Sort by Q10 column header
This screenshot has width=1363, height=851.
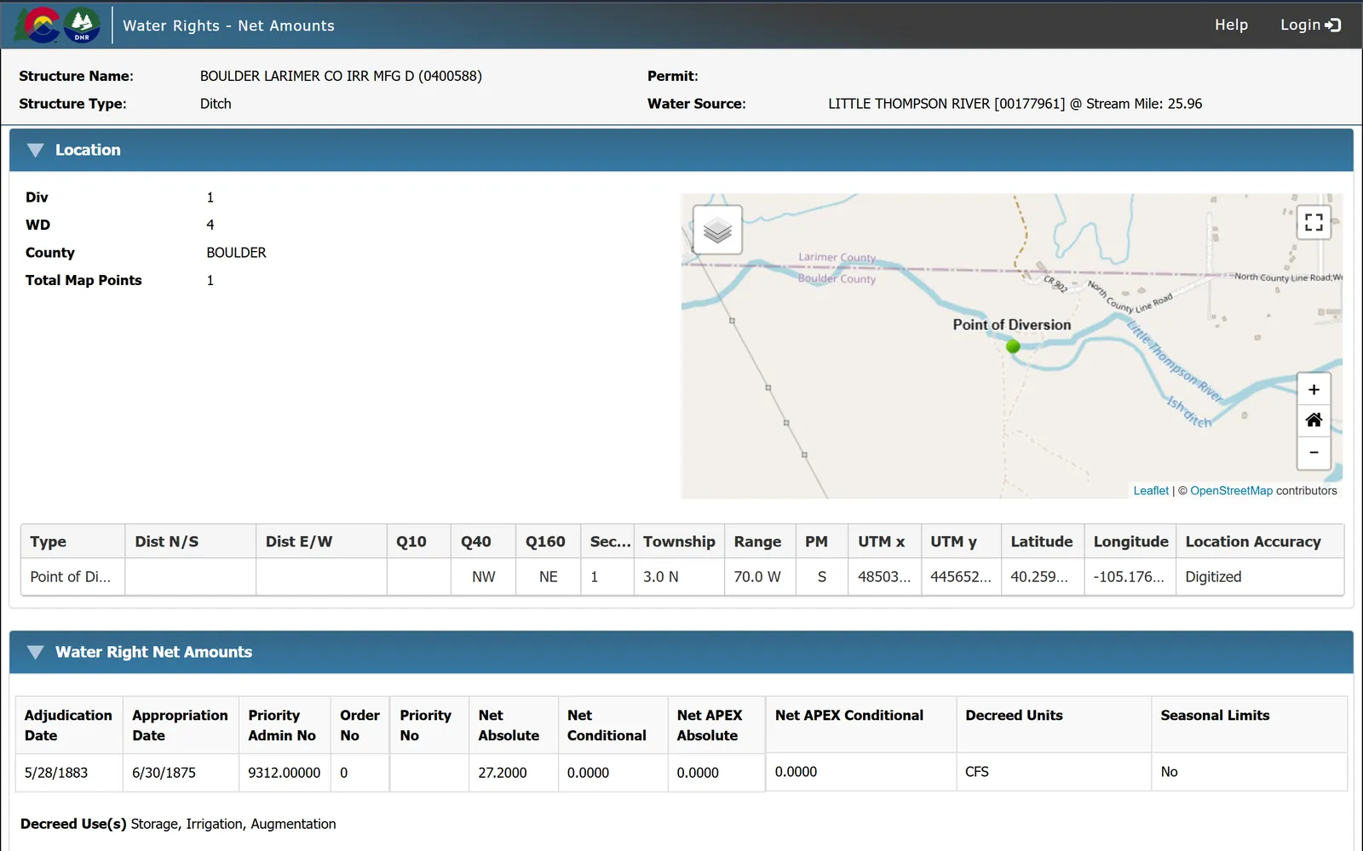419,541
